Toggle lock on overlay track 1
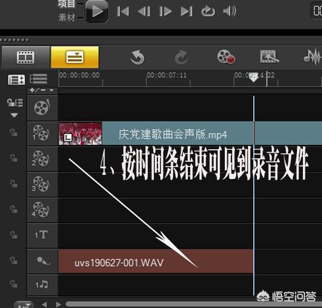This screenshot has width=322, height=308. 14,133
